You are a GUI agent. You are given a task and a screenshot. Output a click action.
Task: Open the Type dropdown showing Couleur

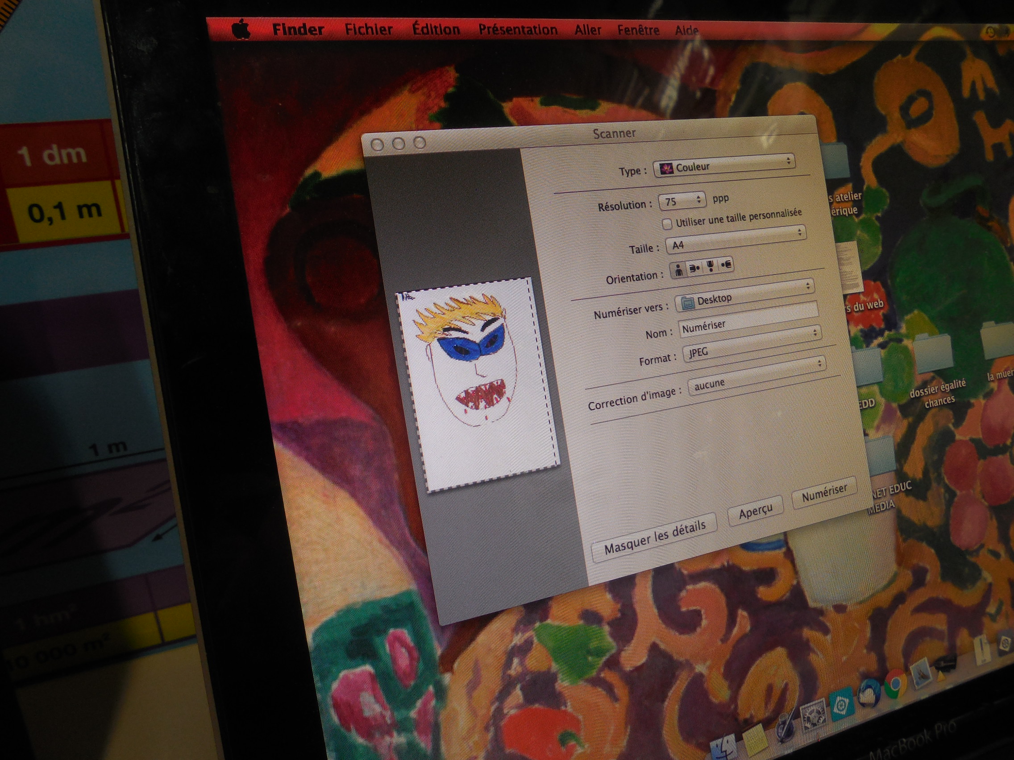pyautogui.click(x=724, y=166)
